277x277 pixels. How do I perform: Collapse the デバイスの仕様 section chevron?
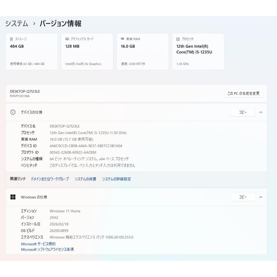(261, 112)
